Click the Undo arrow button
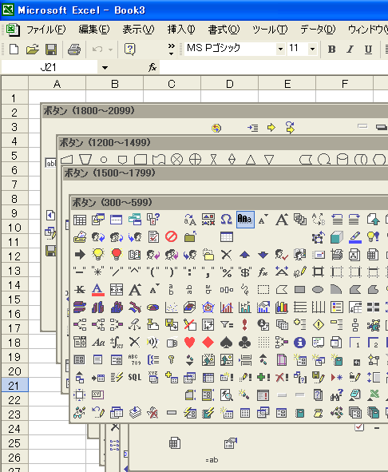The image size is (388, 472). tap(97, 49)
